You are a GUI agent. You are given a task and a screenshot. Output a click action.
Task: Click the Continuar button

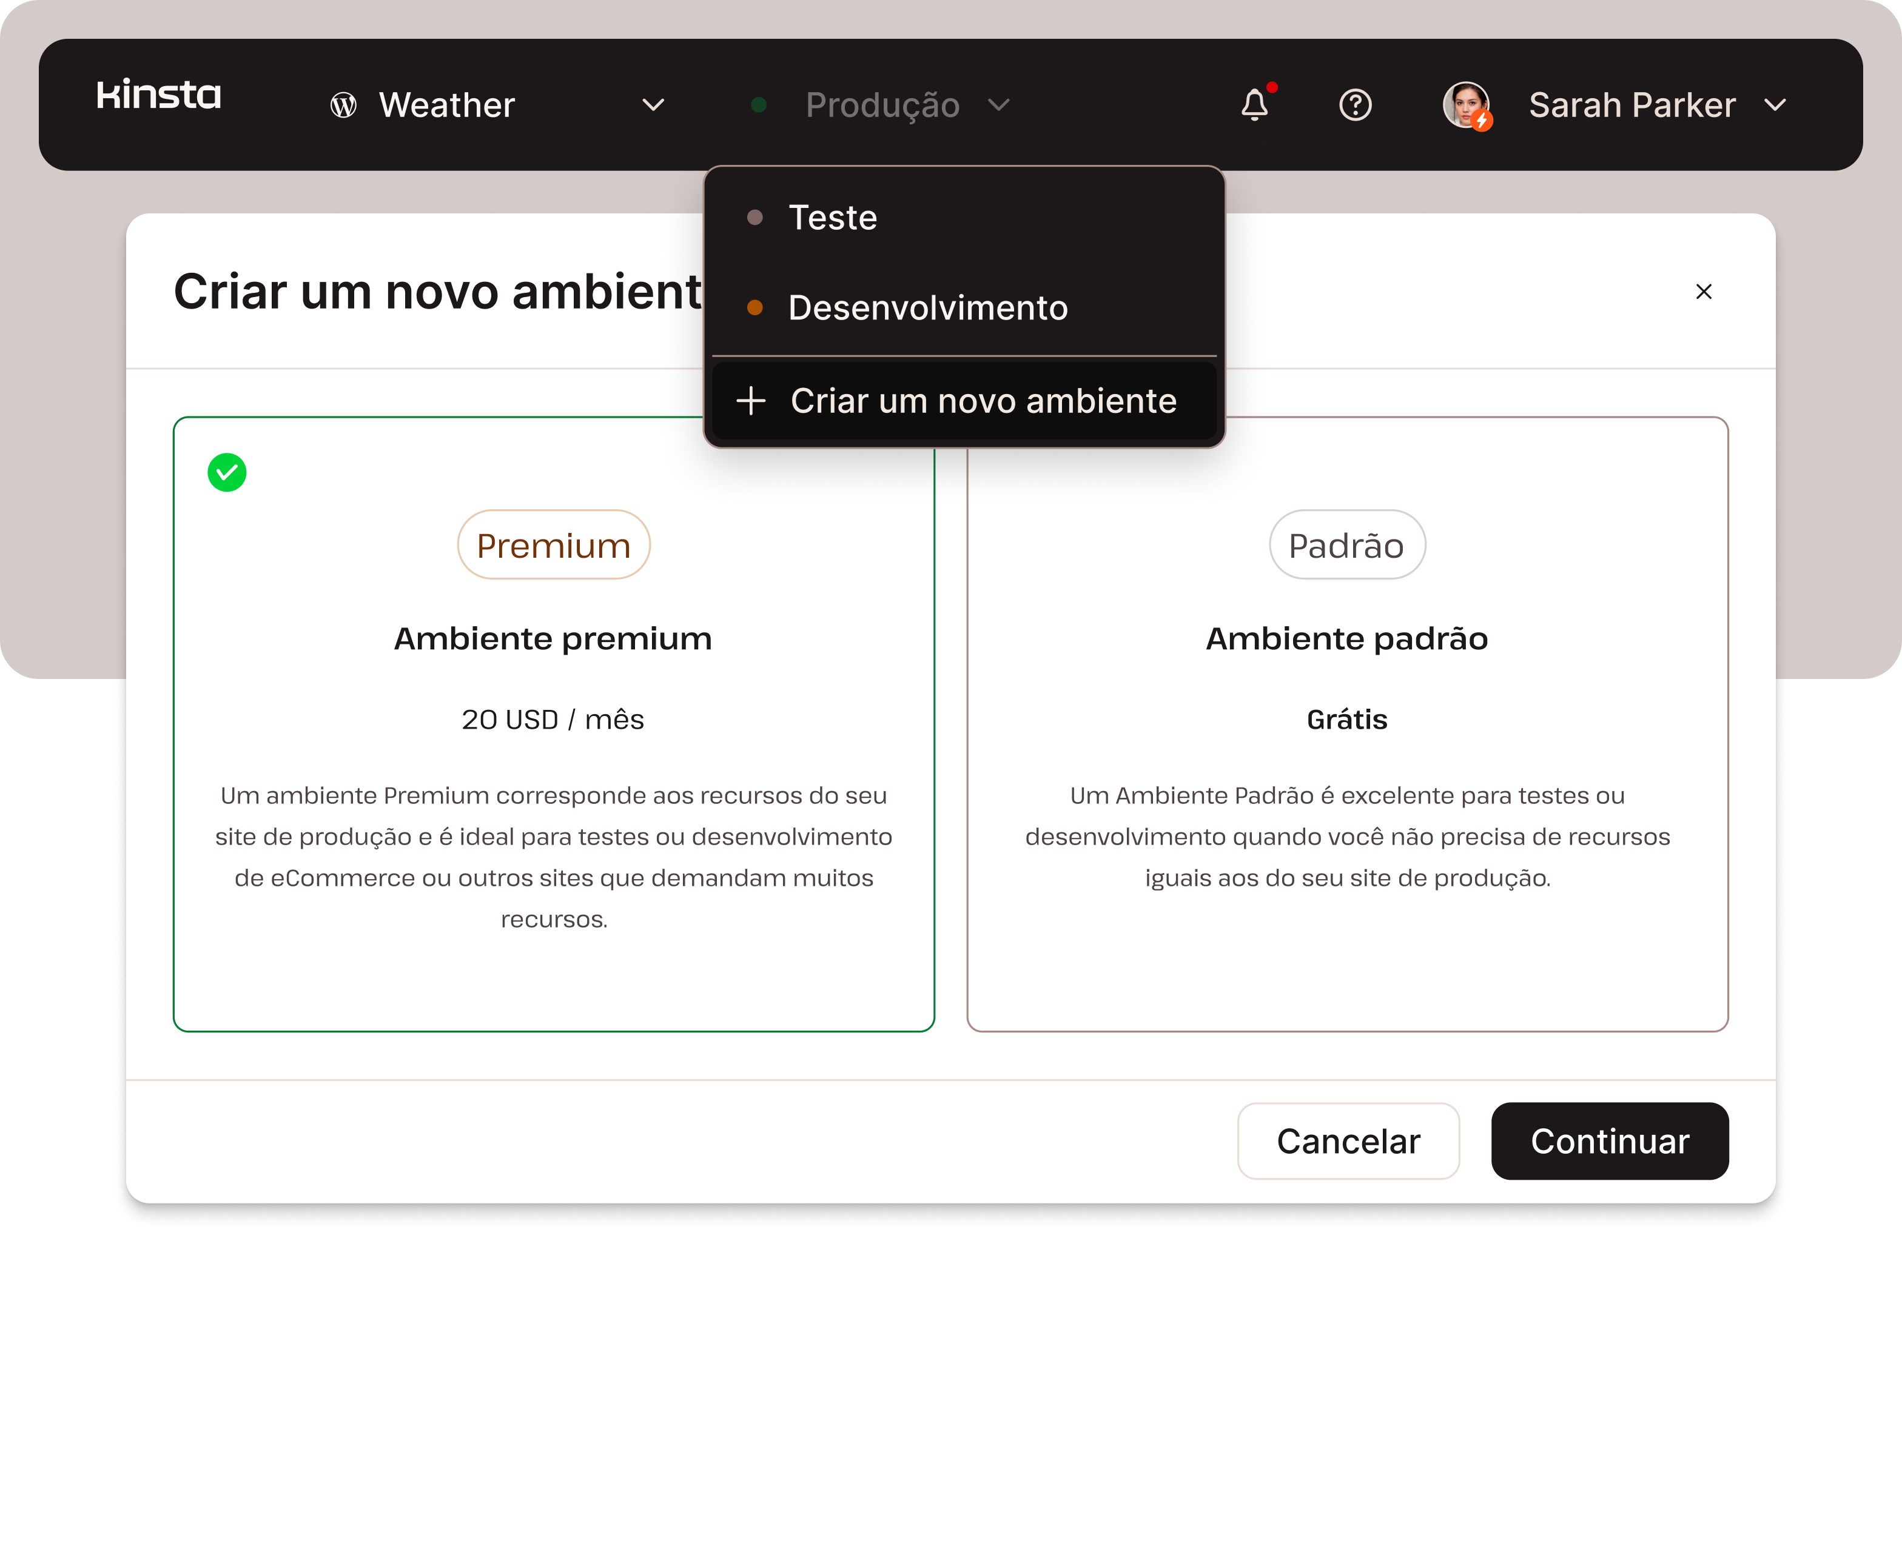[1610, 1141]
